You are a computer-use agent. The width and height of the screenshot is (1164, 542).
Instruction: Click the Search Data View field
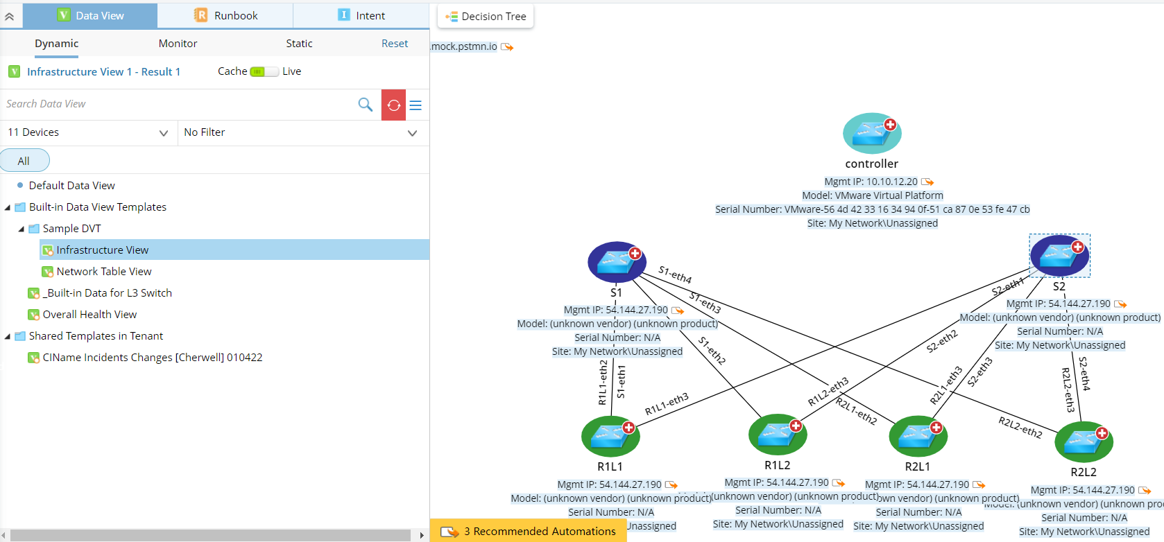pyautogui.click(x=177, y=104)
